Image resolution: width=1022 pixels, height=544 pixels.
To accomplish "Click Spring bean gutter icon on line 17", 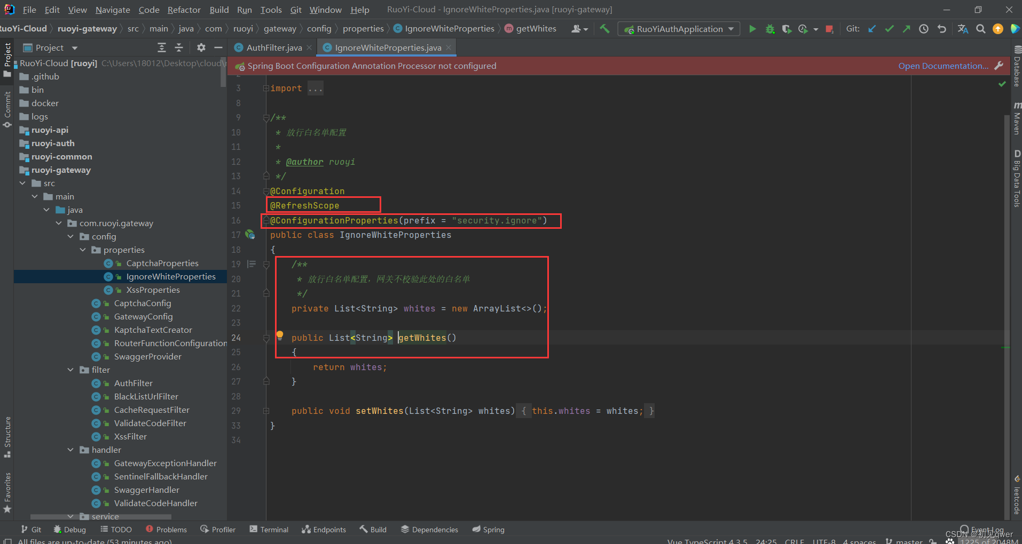I will [x=250, y=234].
